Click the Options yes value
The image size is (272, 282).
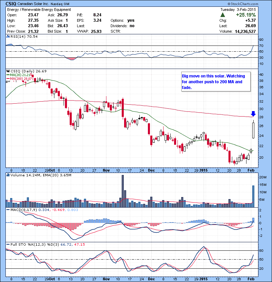131,20
